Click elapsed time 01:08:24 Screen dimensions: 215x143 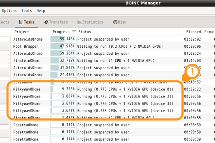(x=192, y=53)
